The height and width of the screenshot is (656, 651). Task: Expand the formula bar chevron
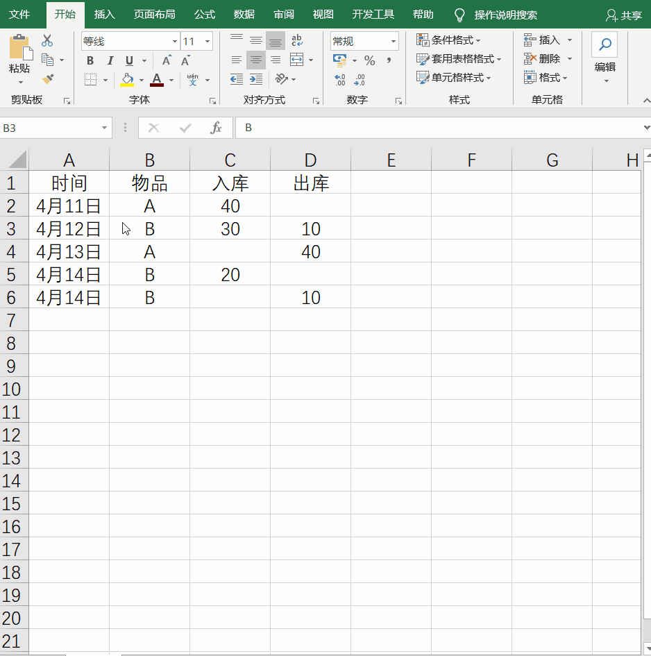(x=646, y=128)
